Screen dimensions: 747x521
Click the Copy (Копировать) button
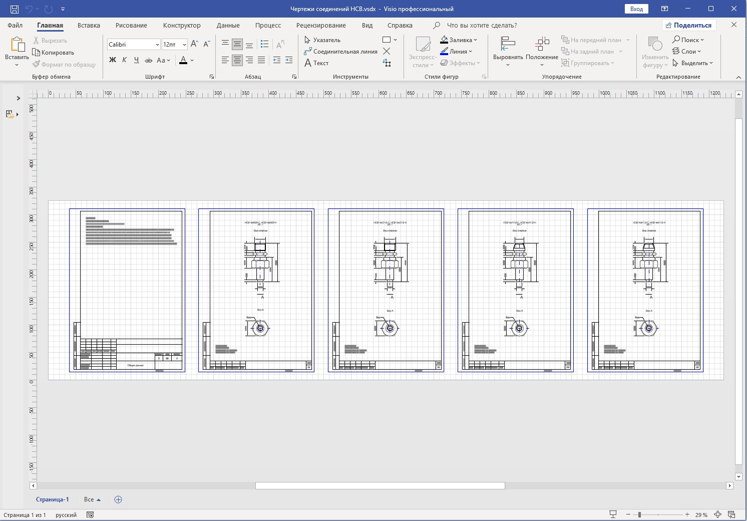pyautogui.click(x=53, y=53)
